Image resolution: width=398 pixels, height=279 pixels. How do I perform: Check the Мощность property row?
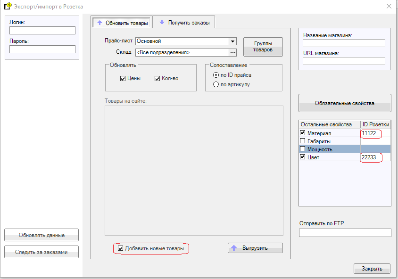[x=303, y=149]
